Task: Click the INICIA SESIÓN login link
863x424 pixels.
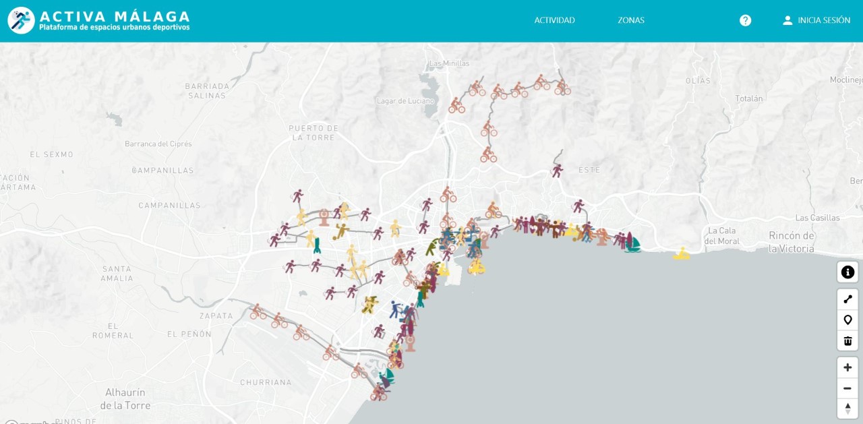Action: 824,20
